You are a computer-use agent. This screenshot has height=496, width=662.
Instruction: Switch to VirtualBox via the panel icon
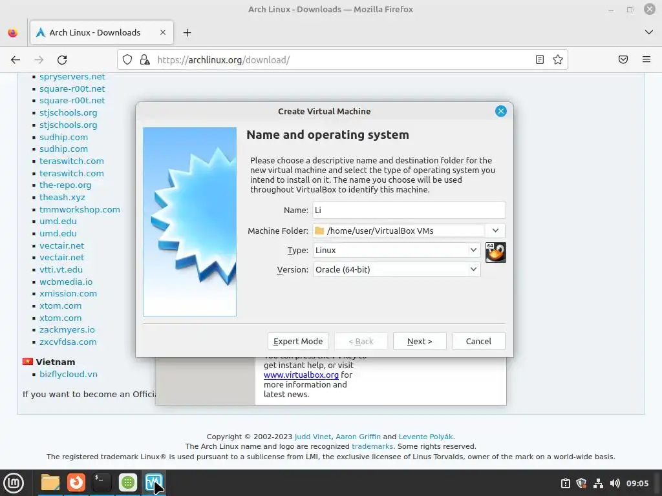(153, 483)
